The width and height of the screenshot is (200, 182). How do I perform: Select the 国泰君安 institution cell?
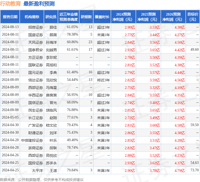pos(36,50)
